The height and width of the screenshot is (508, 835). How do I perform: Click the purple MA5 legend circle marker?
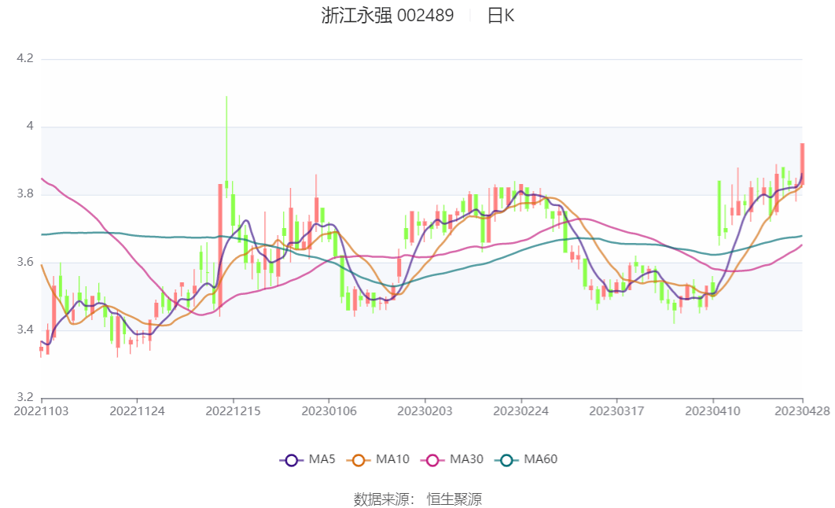[292, 460]
